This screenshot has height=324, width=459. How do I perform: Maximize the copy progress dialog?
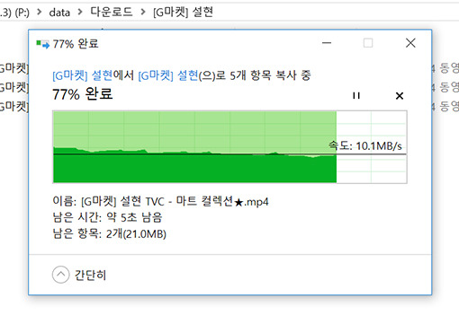pyautogui.click(x=368, y=43)
